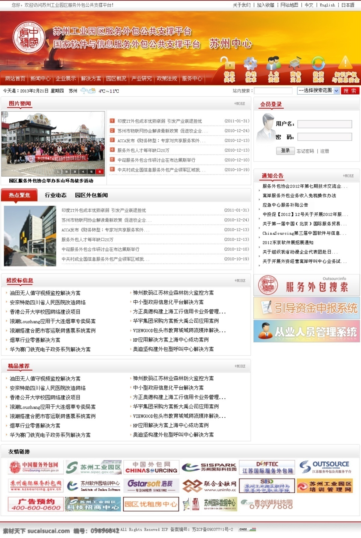Click the group photo news thumbnail
This screenshot has width=361, height=538.
pos(53,144)
